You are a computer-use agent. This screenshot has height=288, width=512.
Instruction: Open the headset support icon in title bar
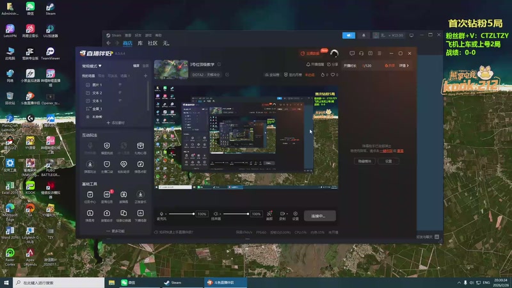(361, 53)
